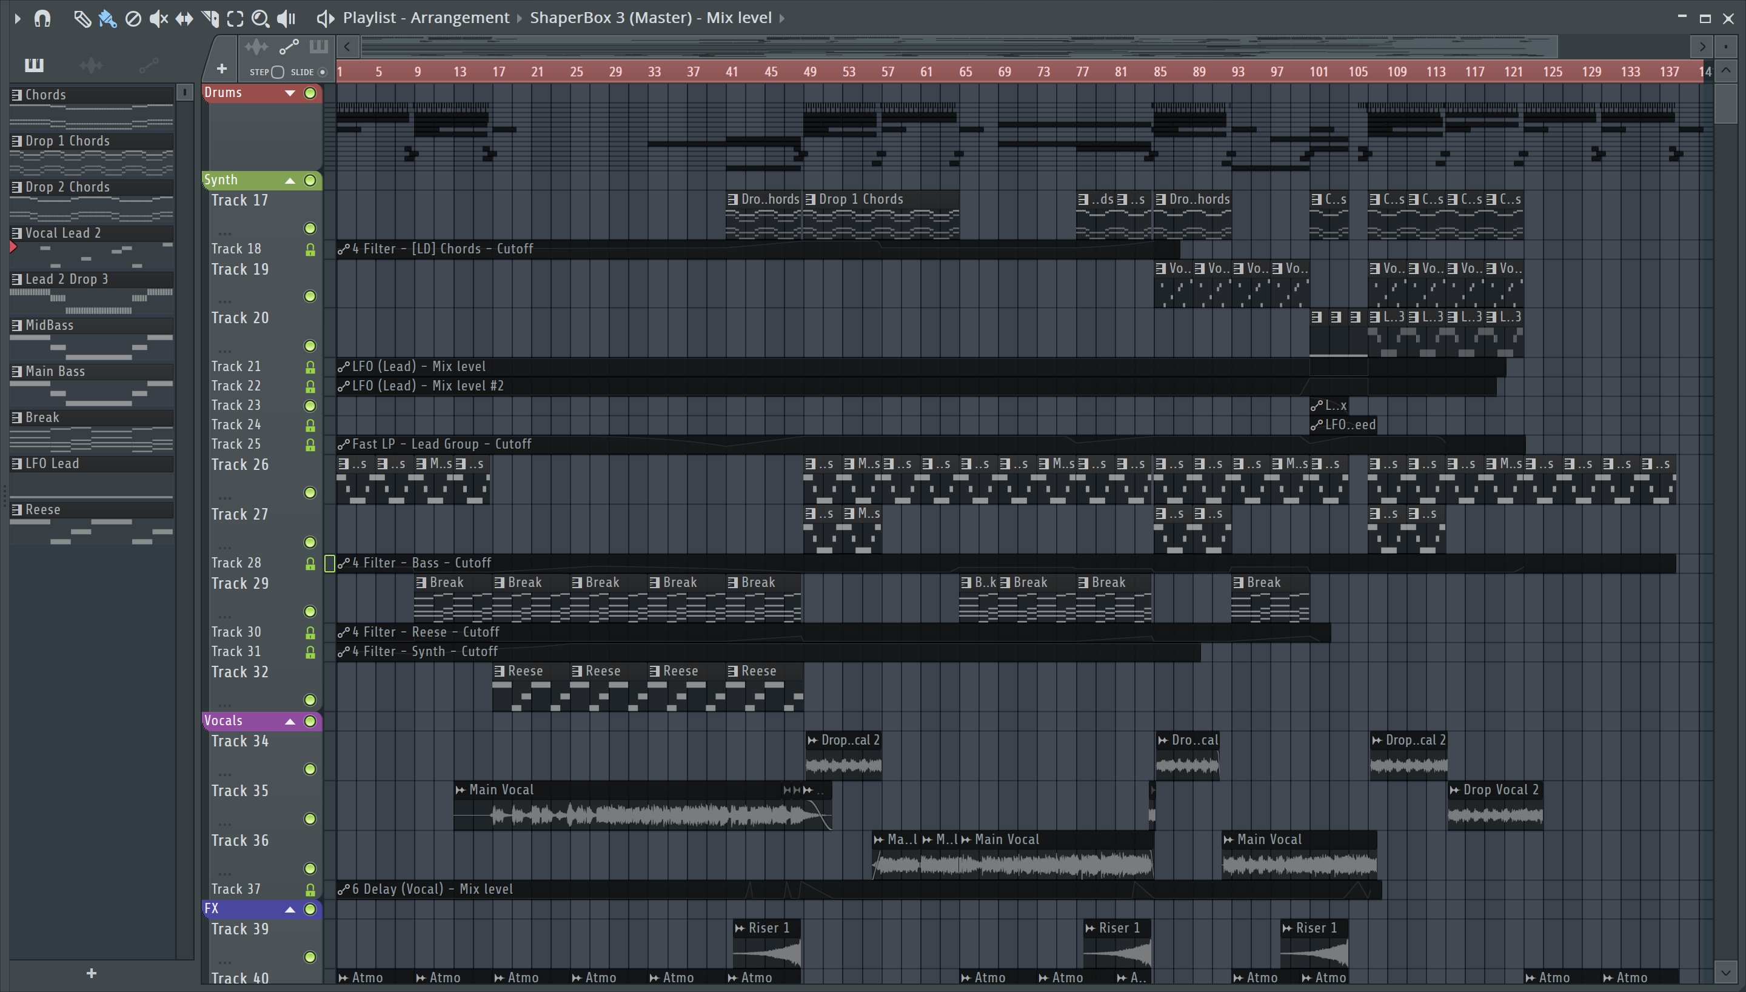The image size is (1746, 992).
Task: Mute the Vocals group
Action: (310, 721)
